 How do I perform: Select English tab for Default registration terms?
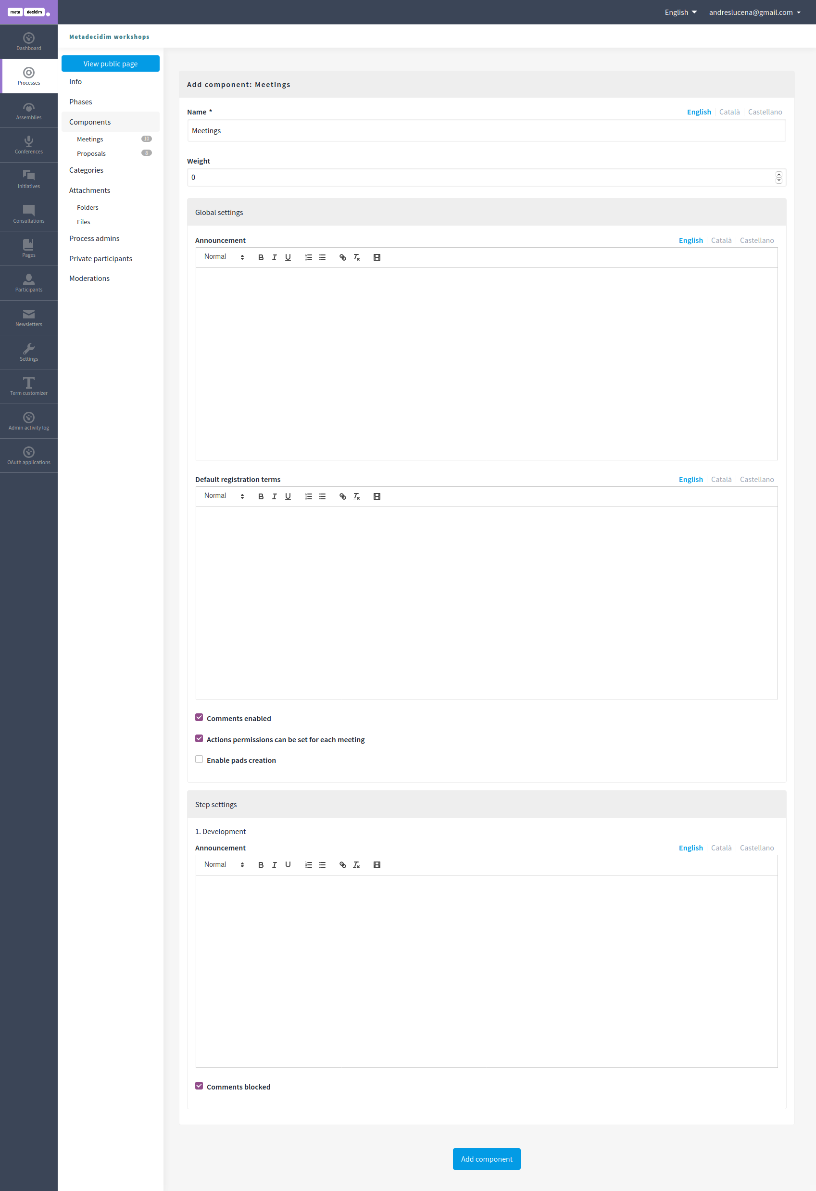(690, 480)
